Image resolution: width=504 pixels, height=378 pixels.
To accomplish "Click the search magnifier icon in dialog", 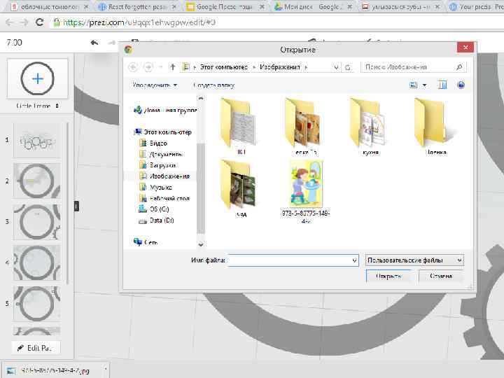I will coord(459,67).
